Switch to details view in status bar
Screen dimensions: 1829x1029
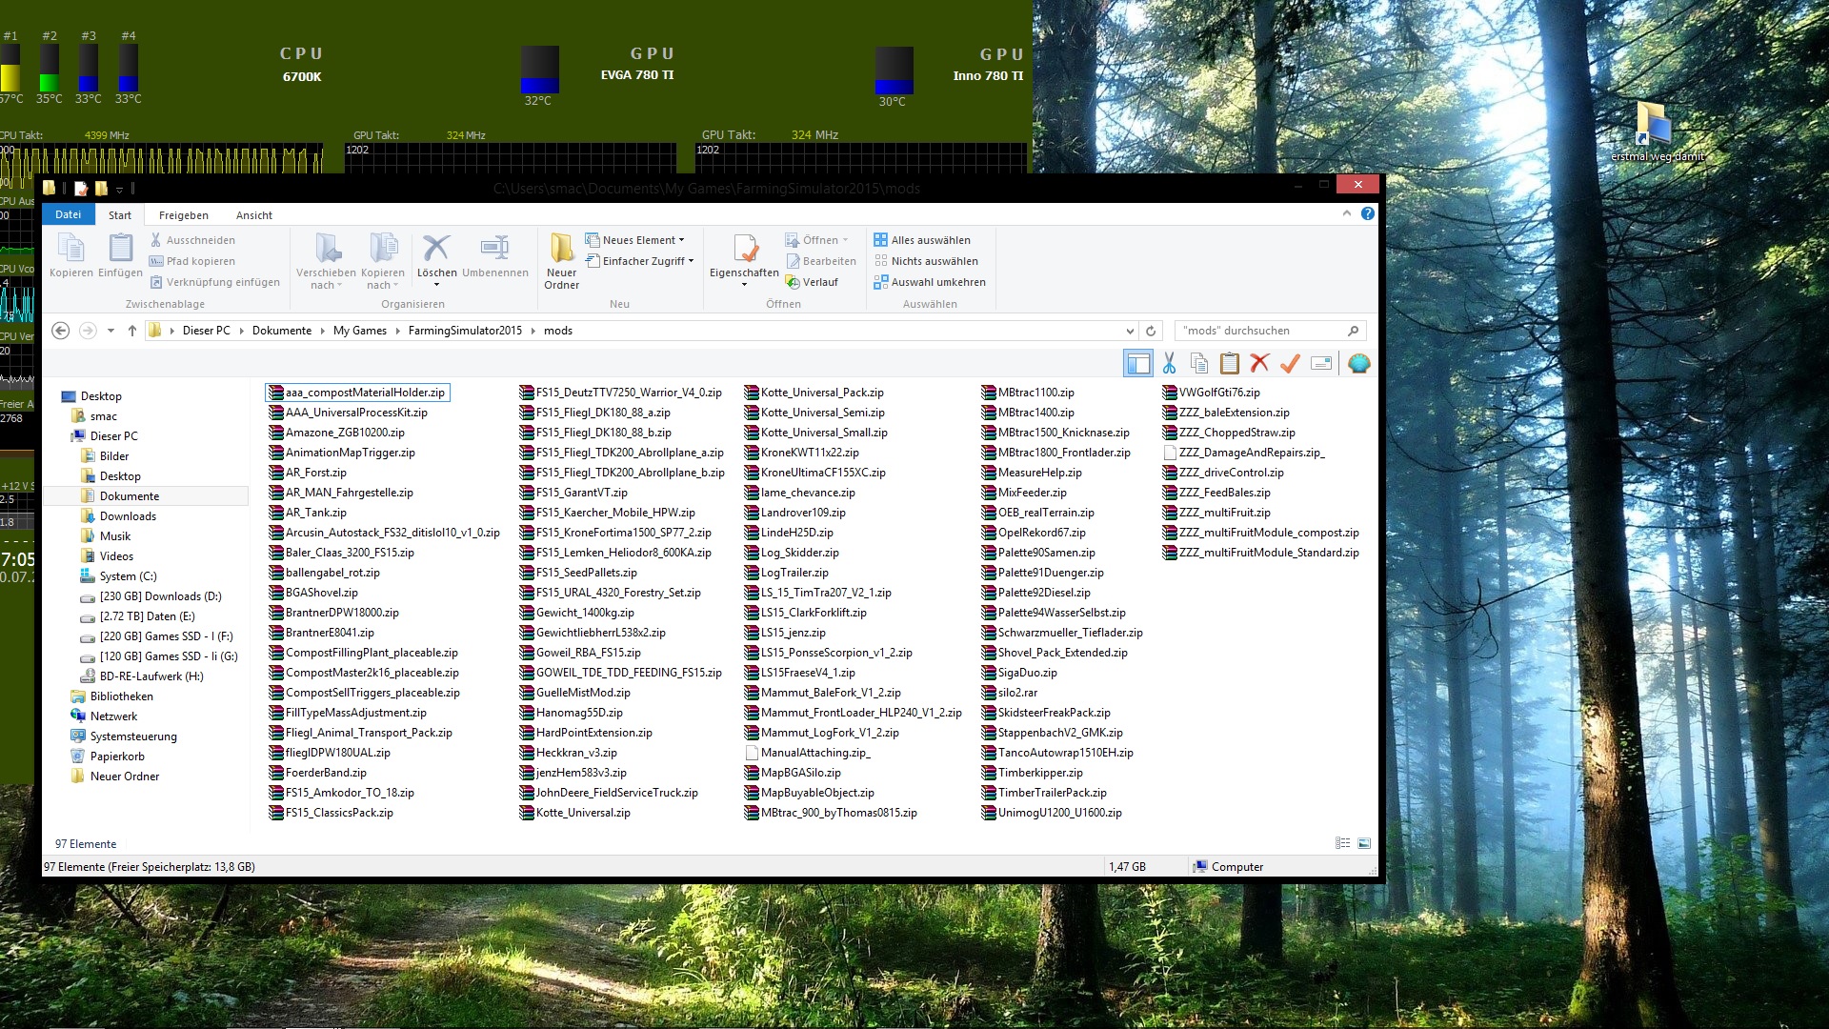1342,843
